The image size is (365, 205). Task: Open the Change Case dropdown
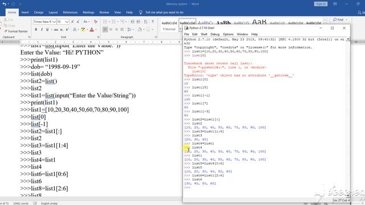pos(86,22)
